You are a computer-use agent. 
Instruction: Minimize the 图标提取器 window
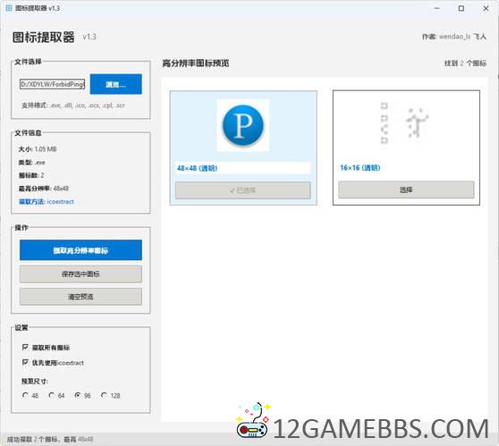(x=437, y=8)
